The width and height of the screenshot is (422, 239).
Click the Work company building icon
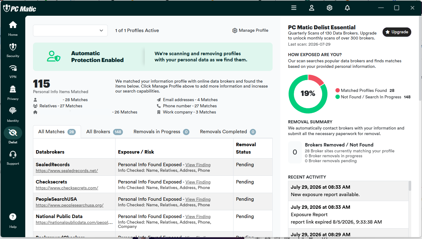159,112
